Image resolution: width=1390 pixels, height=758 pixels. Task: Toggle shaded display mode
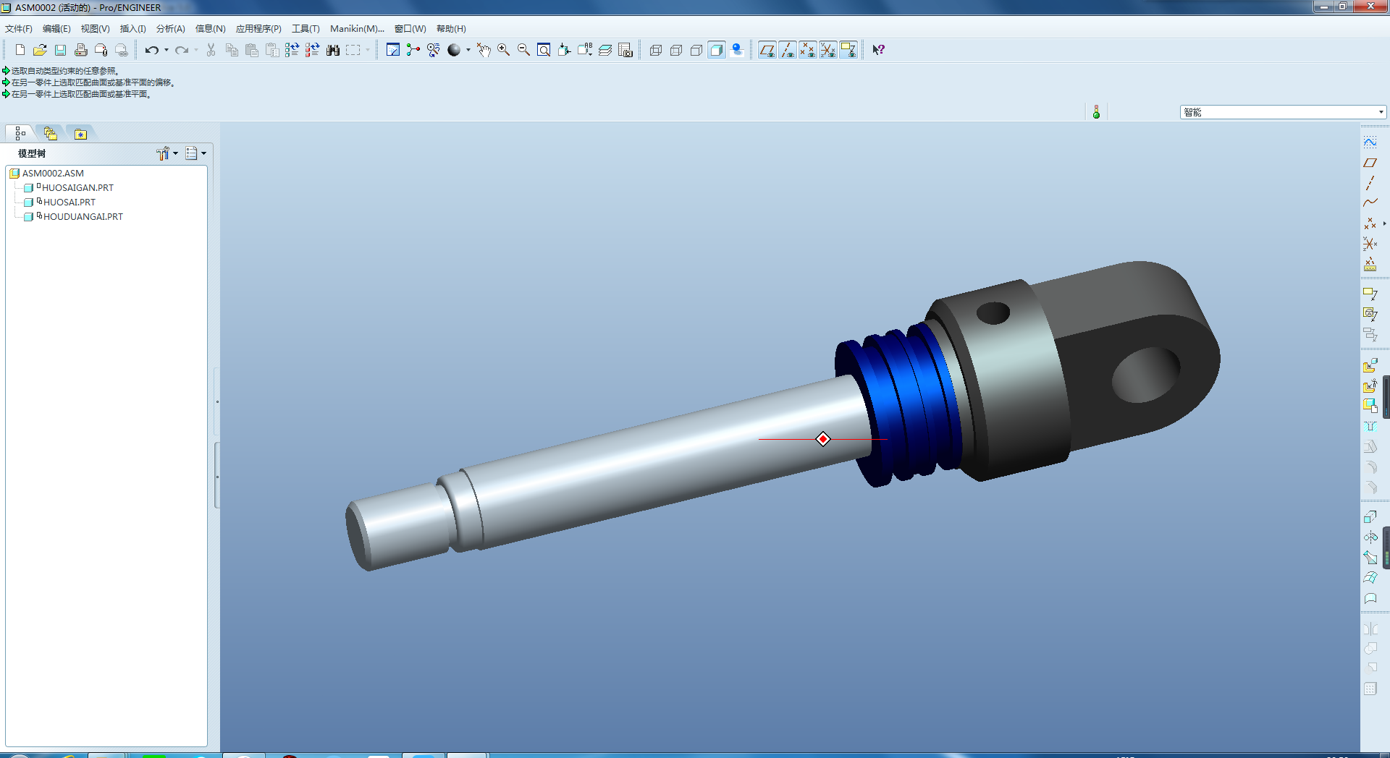717,50
